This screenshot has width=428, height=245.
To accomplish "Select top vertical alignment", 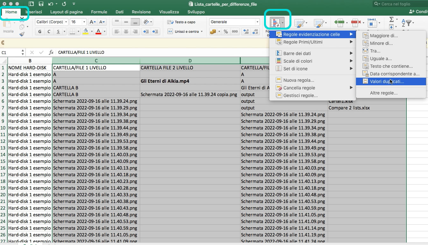I will tap(117, 22).
